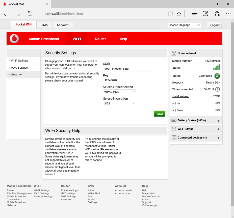Click the green Connected status checkmark icon
The image size is (234, 218).
pyautogui.click(x=217, y=76)
